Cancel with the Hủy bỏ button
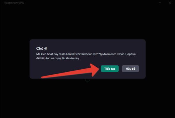Viewport: 175px width, 118px height. point(130,69)
